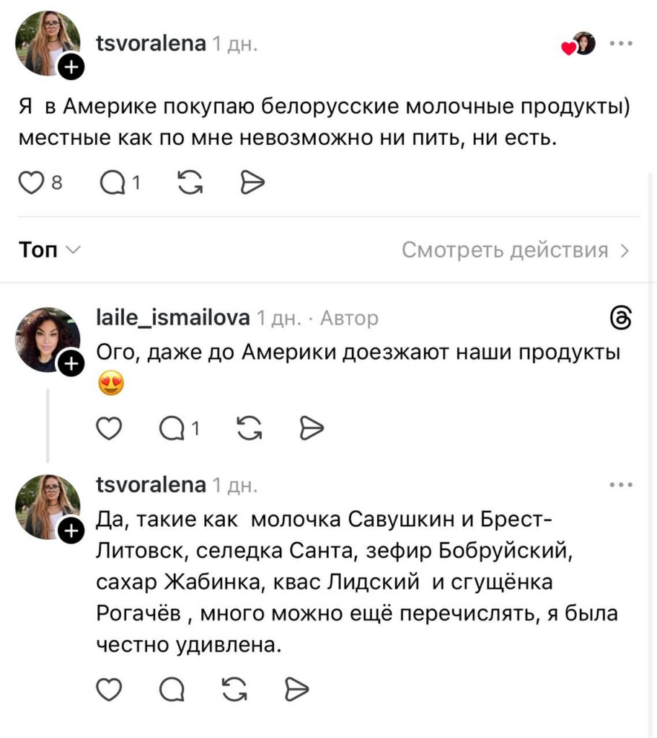
Task: Share laile_ismailova's comment
Action: click(312, 429)
